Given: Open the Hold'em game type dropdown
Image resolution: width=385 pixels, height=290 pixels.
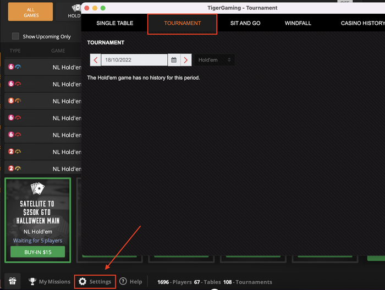Looking at the screenshot, I should click(215, 60).
